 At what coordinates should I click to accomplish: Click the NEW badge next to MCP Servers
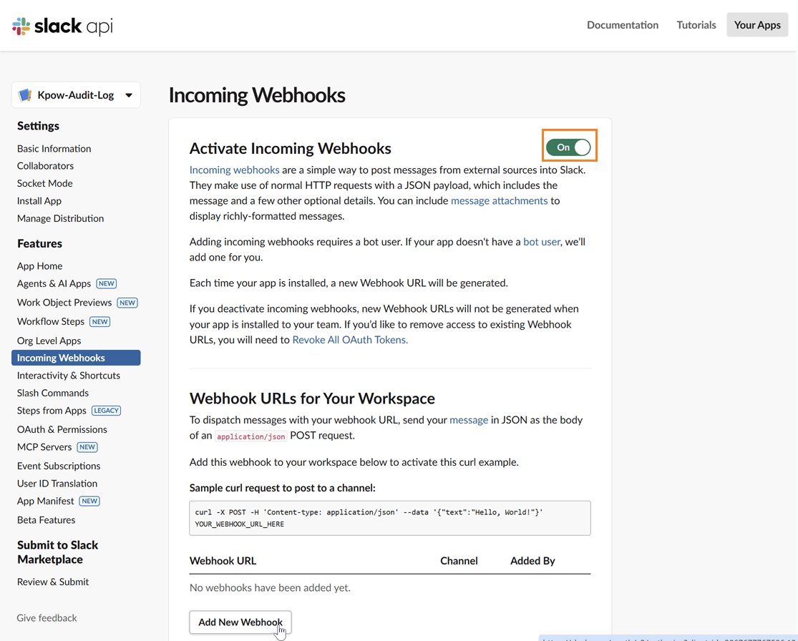pos(87,447)
